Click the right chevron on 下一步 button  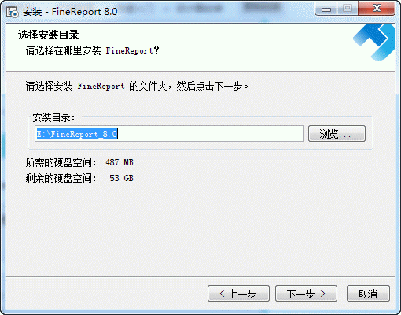322,293
